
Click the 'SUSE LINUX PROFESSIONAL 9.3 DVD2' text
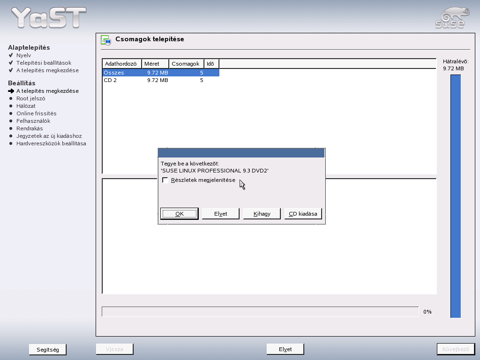[215, 171]
